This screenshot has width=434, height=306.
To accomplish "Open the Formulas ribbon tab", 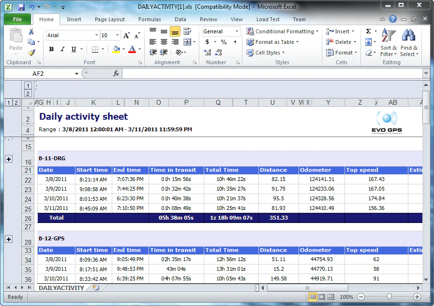I will pos(150,19).
